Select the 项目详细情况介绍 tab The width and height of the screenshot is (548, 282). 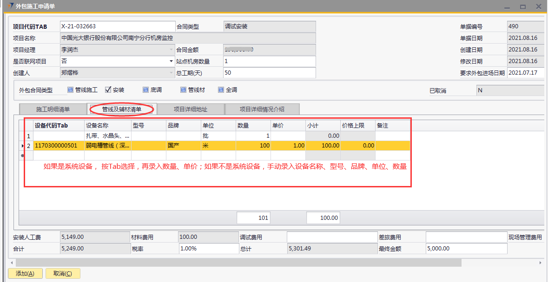point(262,109)
